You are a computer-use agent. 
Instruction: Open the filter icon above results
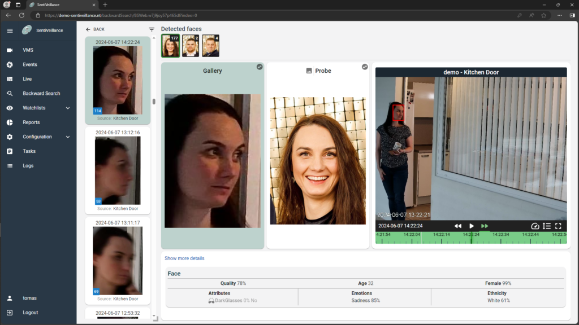[x=152, y=29]
